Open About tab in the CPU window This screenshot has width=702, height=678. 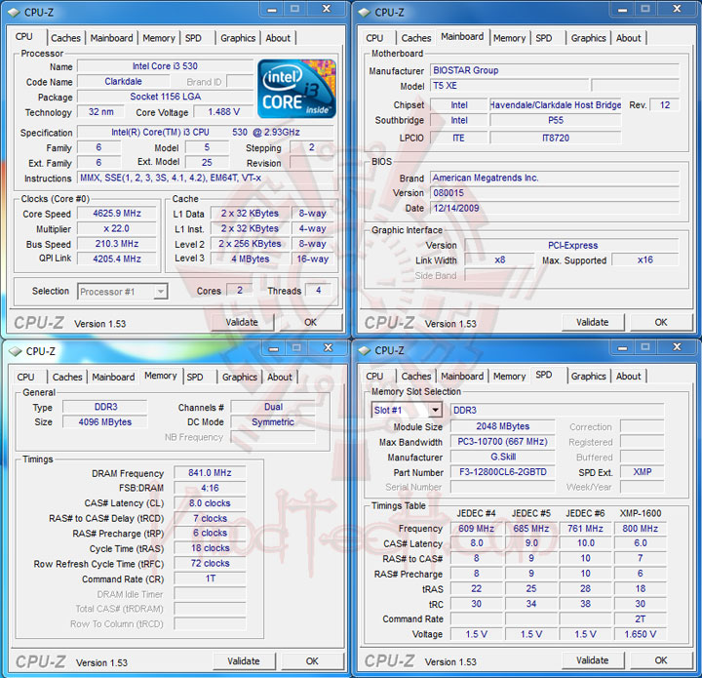pos(278,38)
